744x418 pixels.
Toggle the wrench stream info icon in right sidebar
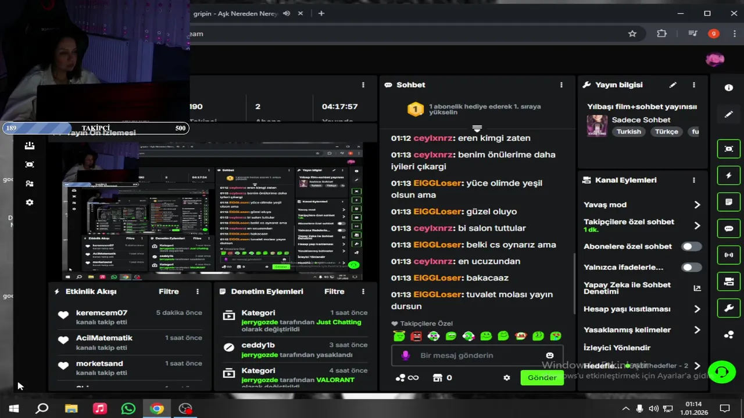pos(729,308)
